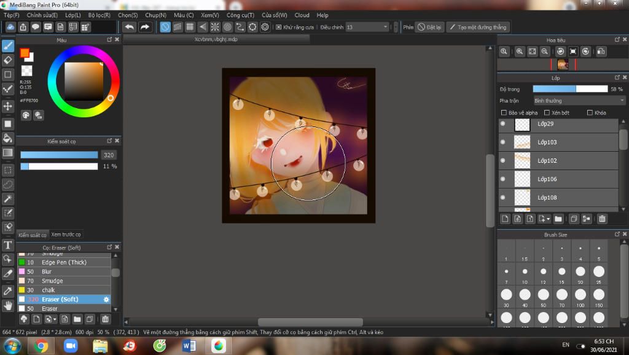The height and width of the screenshot is (355, 629).
Task: Select the Blur brush
Action: tap(64, 271)
